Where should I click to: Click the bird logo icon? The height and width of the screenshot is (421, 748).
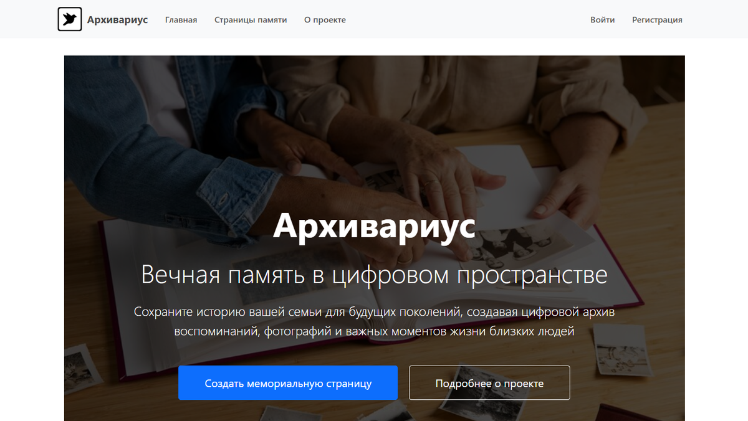[x=70, y=19]
